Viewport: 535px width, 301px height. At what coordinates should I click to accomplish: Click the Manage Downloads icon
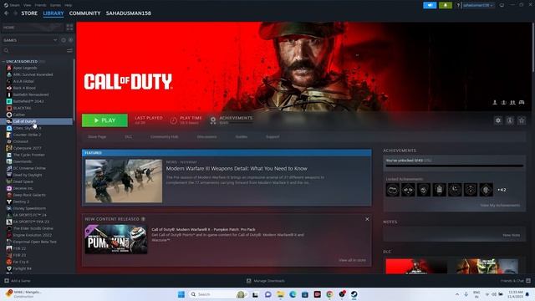pos(249,281)
